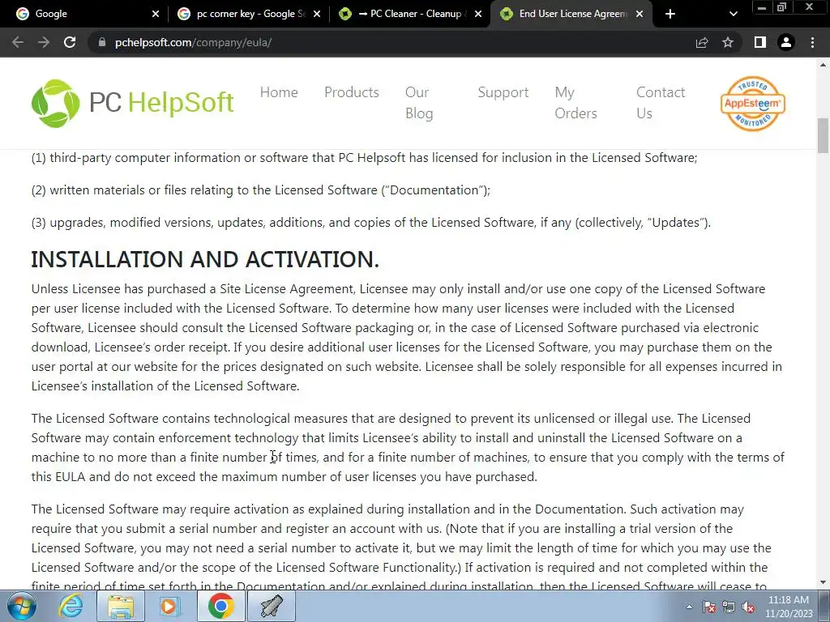This screenshot has width=830, height=622.
Task: Open the Chrome profile icon
Action: tap(786, 42)
